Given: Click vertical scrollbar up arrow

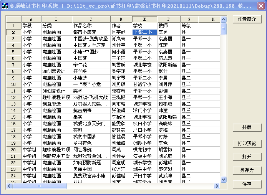Looking at the screenshot, I should coord(224,20).
